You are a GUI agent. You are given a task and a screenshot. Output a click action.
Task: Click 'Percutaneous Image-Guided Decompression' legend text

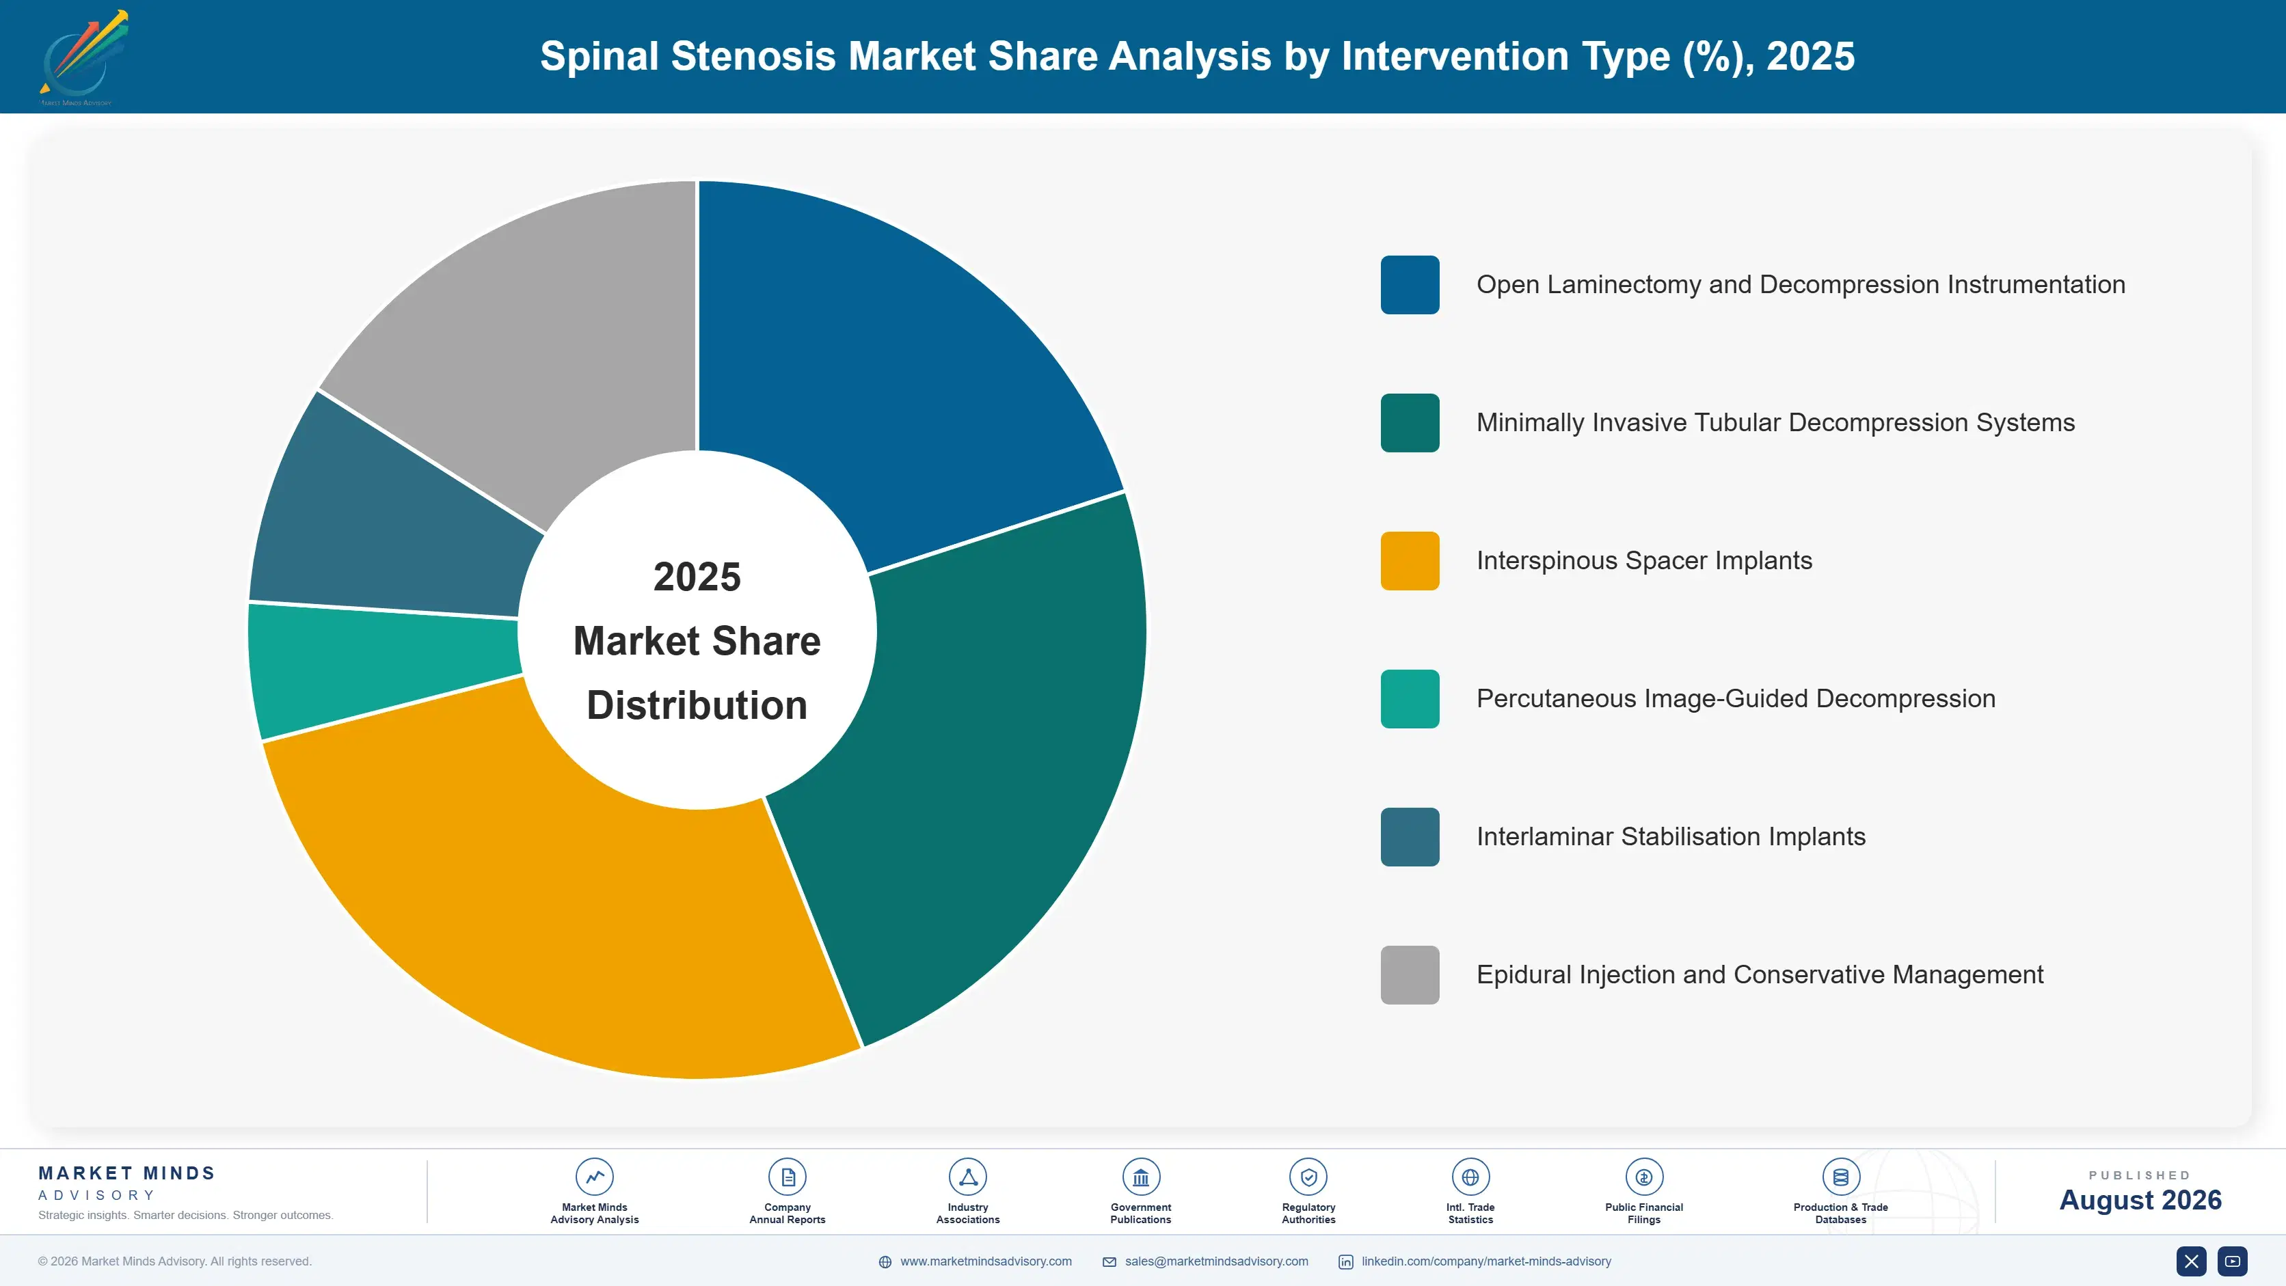pyautogui.click(x=1736, y=699)
